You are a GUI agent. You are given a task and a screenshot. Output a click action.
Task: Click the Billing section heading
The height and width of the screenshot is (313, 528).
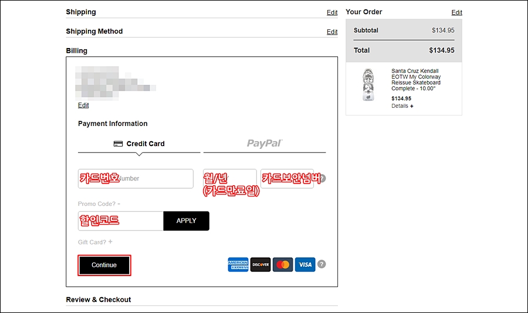point(76,51)
